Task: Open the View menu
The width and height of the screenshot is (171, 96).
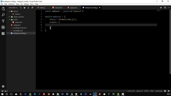Action: (x=18, y=4)
